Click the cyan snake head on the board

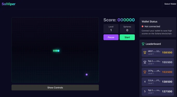tap(58, 51)
